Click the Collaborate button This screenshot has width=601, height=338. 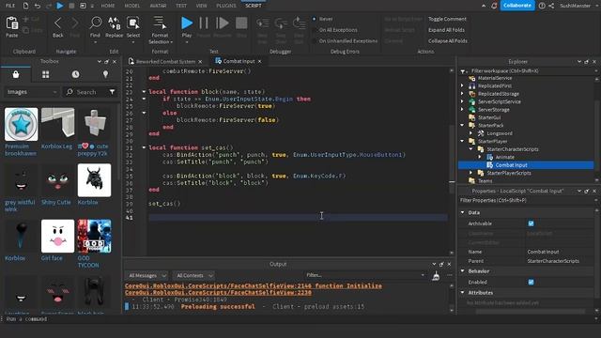[x=517, y=6]
